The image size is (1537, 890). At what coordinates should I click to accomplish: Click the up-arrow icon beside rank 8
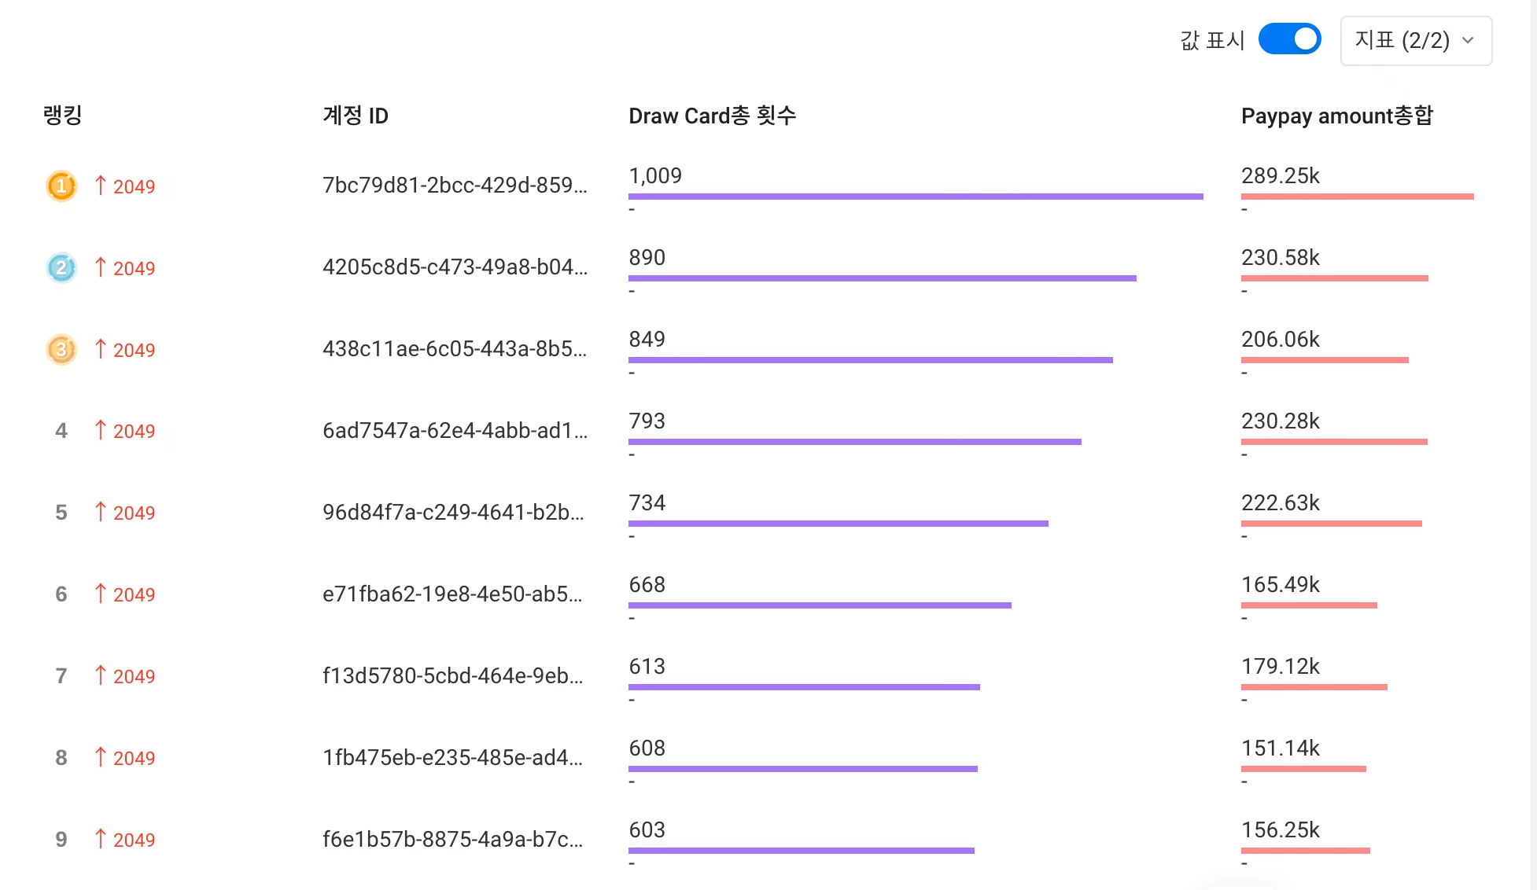point(100,757)
